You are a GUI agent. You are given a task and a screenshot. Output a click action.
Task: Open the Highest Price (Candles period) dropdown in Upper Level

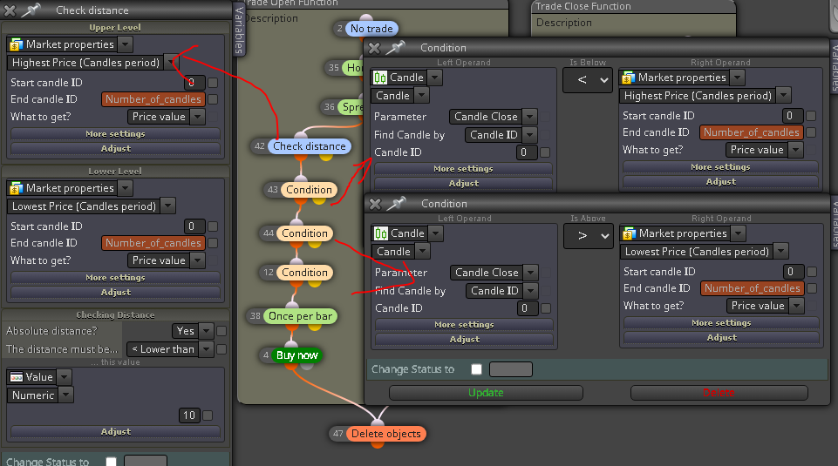tap(171, 63)
